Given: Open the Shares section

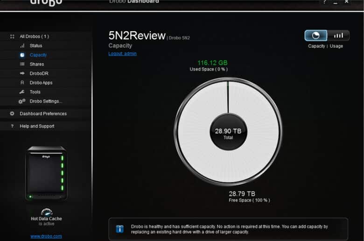Looking at the screenshot, I should point(37,64).
